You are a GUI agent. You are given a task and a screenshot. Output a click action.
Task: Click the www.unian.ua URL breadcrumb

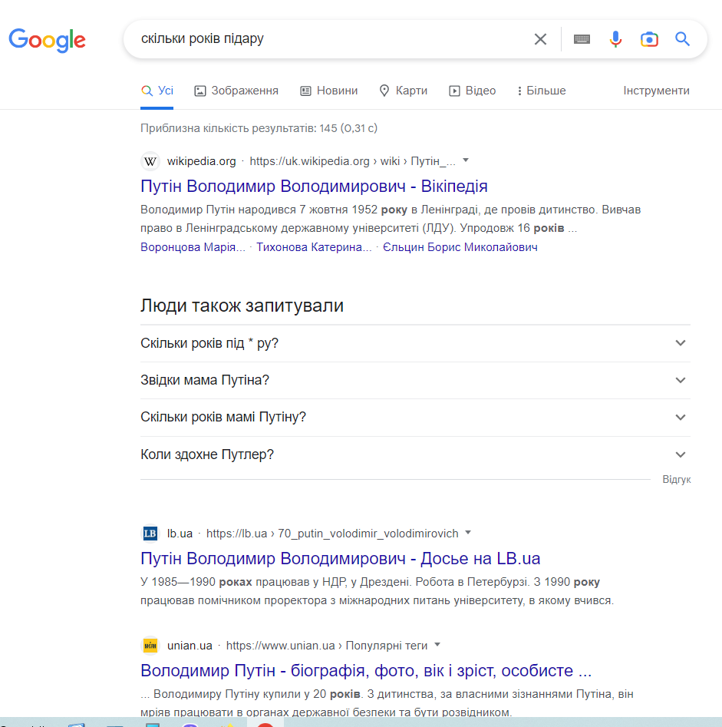coord(327,646)
